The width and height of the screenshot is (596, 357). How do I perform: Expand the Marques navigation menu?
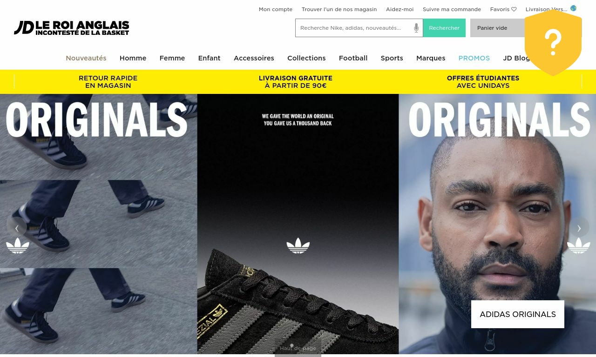(431, 58)
